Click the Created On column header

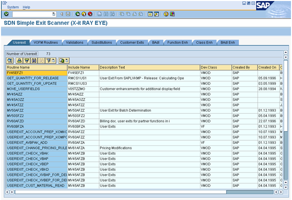click(x=268, y=67)
